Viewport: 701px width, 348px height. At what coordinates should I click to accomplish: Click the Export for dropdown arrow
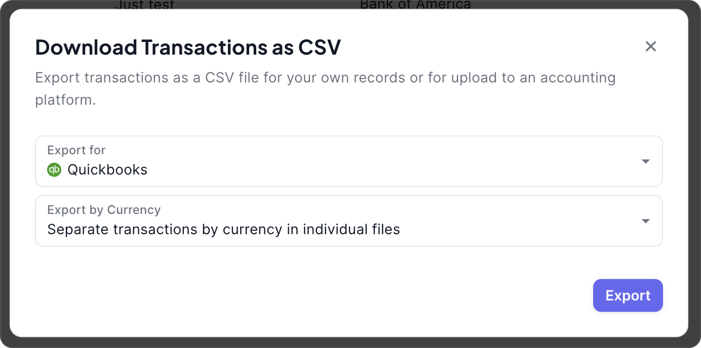(x=645, y=161)
